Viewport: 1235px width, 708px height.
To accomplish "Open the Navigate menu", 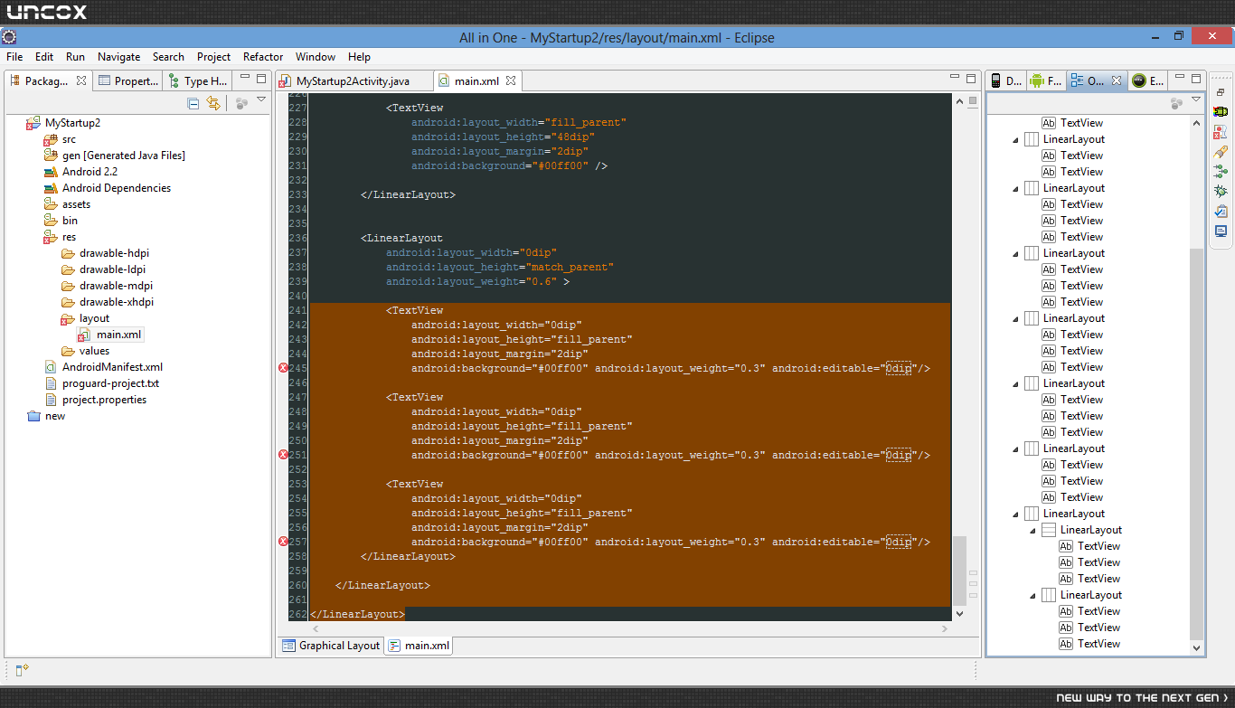I will click(118, 57).
